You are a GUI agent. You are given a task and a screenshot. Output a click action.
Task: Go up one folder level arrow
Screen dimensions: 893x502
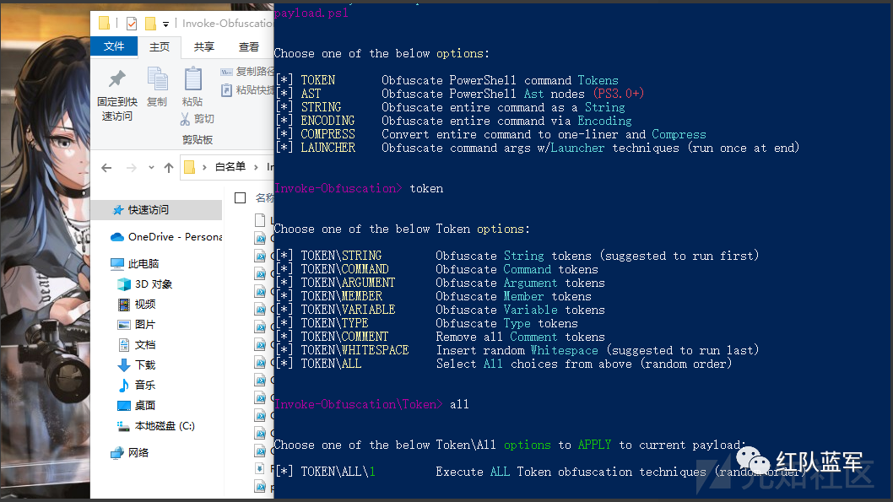coord(169,167)
